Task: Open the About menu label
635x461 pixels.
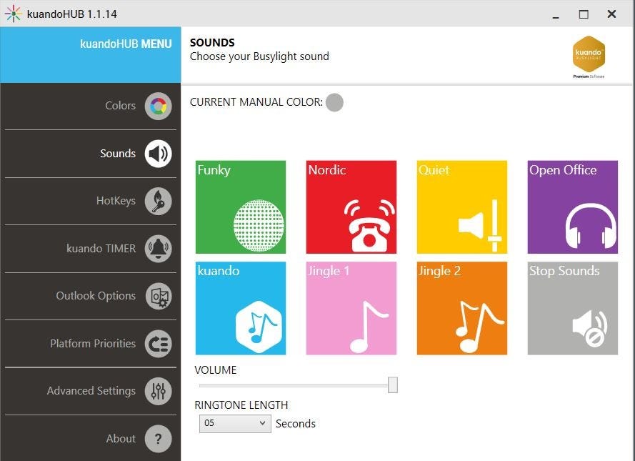Action: click(121, 439)
